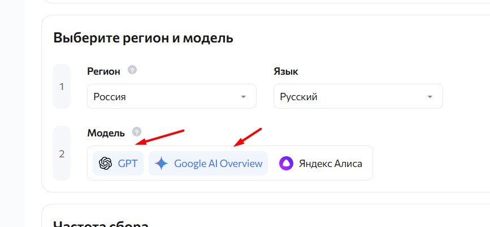Expand the Регион dropdown arrow
The image size is (490, 227).
tap(244, 97)
